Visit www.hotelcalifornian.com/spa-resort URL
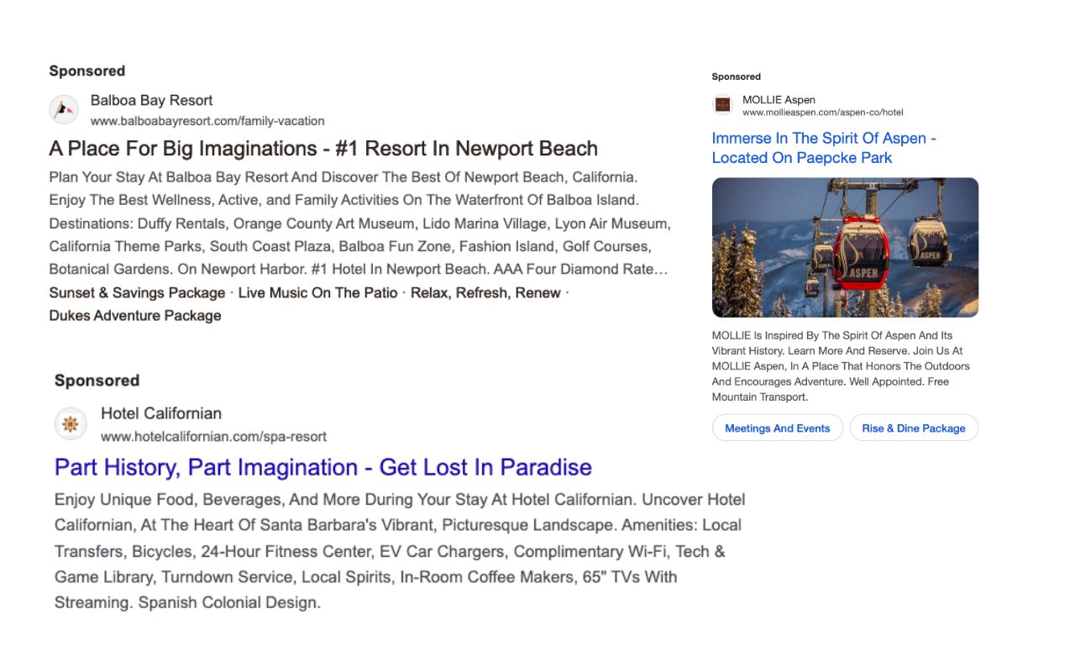 pos(213,437)
